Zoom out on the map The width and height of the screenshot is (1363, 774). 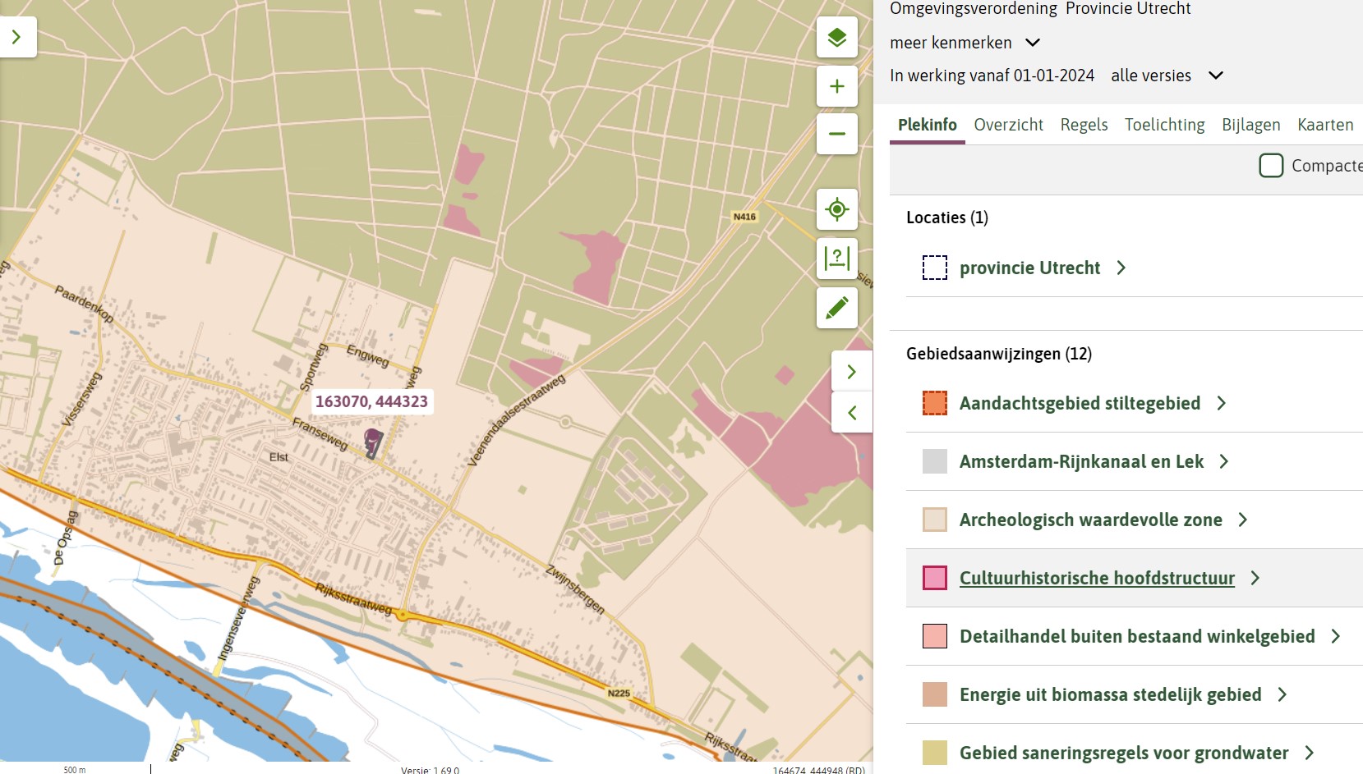click(836, 134)
